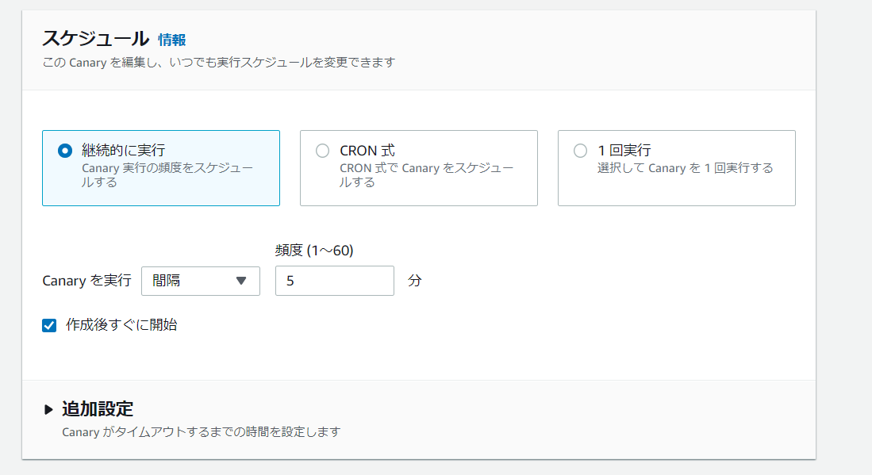The height and width of the screenshot is (475, 872).
Task: Click the 頻度 (1〜60) field label
Action: coord(314,251)
